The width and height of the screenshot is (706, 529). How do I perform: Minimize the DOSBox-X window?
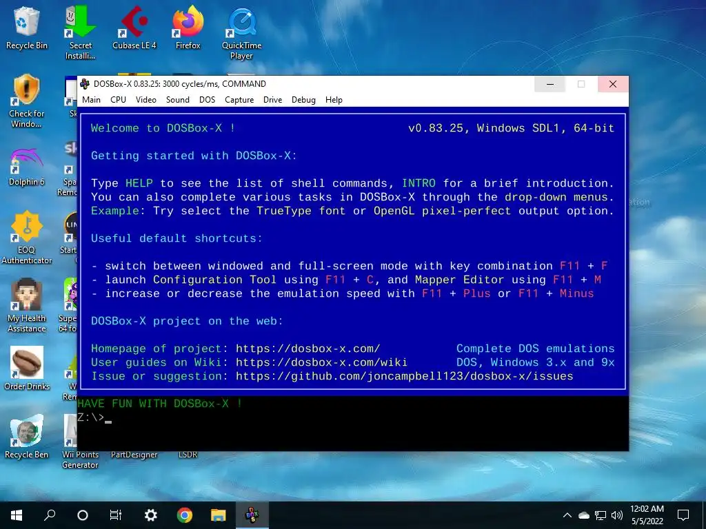(x=549, y=84)
